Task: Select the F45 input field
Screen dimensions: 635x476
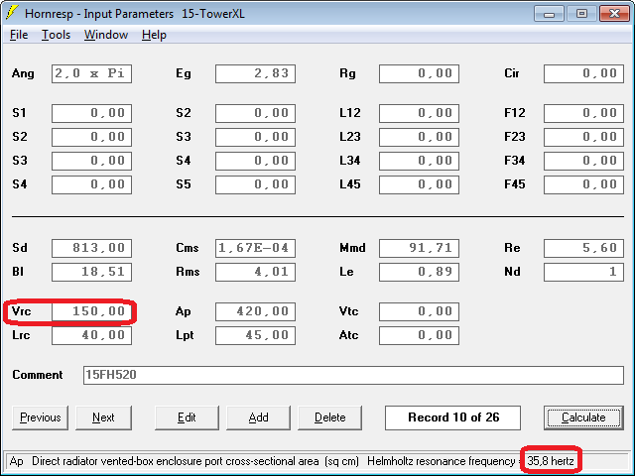Action: coord(583,184)
